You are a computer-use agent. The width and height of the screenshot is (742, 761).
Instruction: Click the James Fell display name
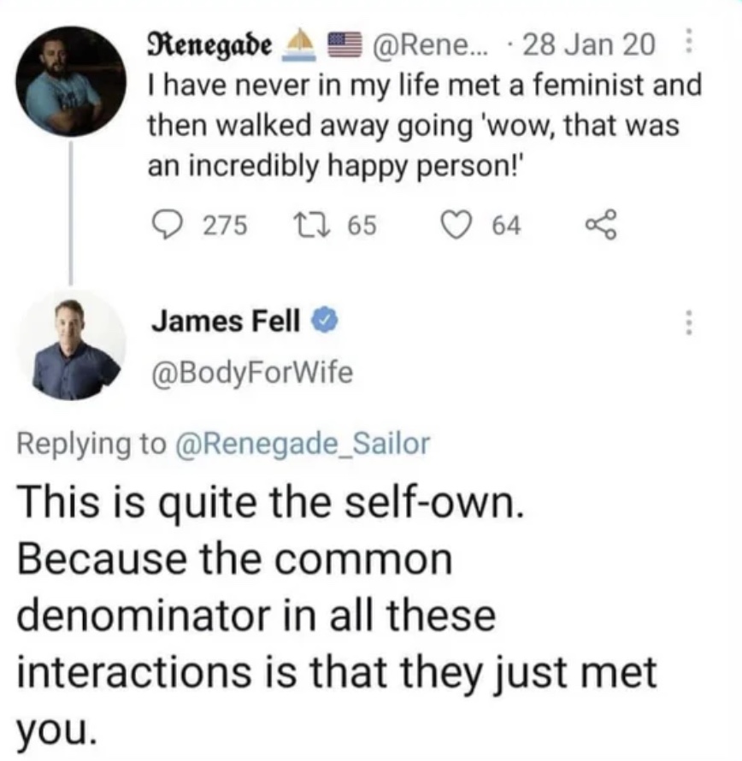click(x=227, y=321)
